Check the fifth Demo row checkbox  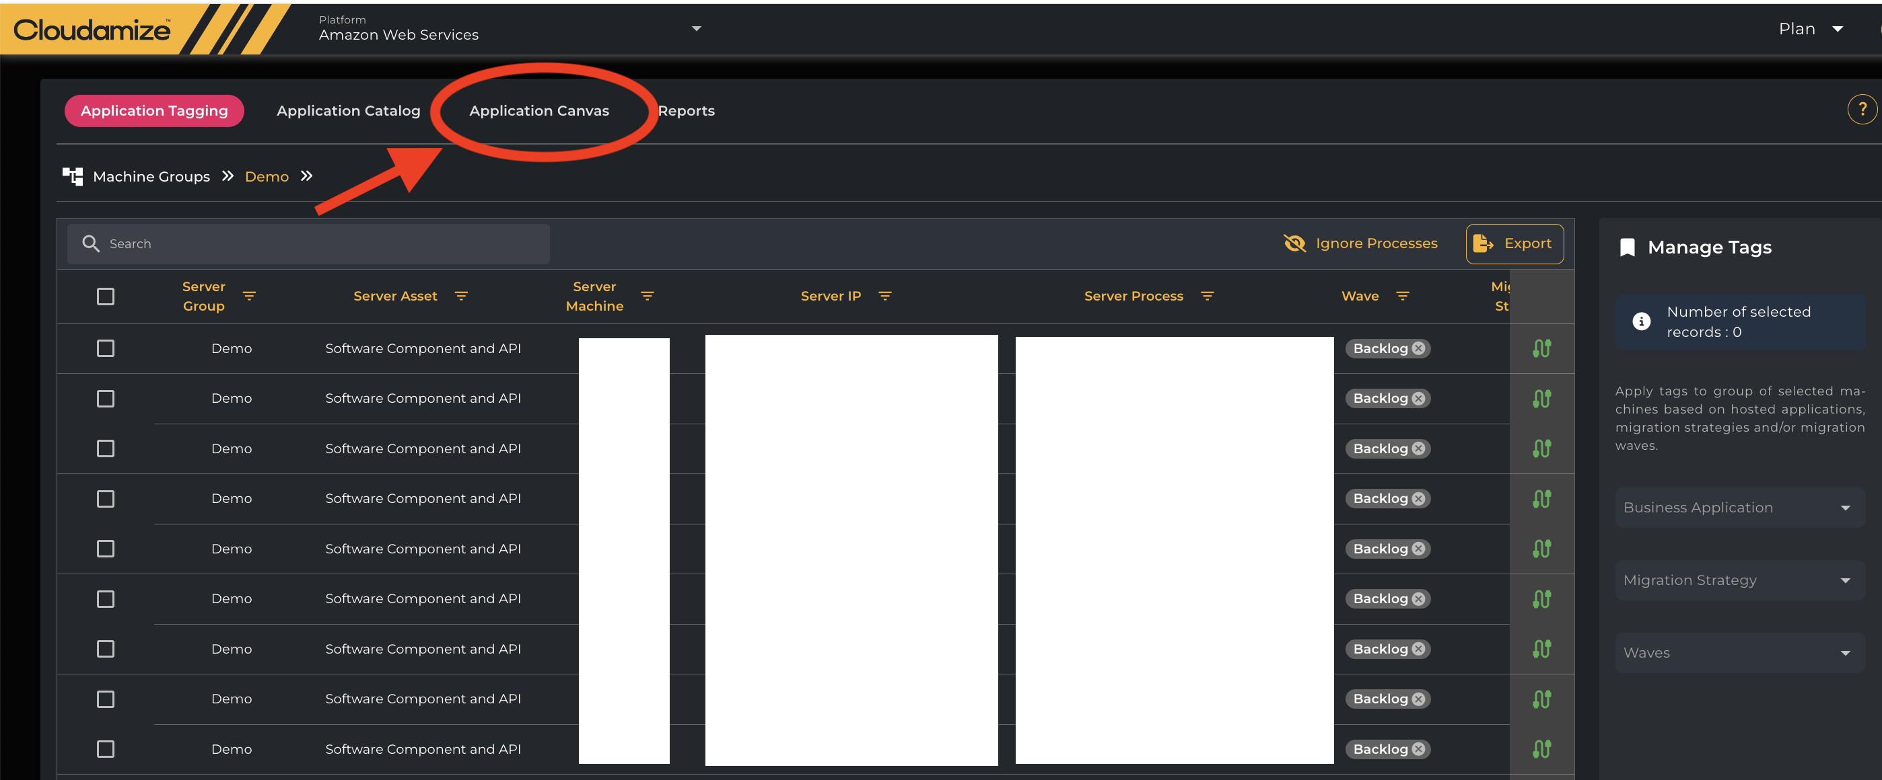(106, 549)
